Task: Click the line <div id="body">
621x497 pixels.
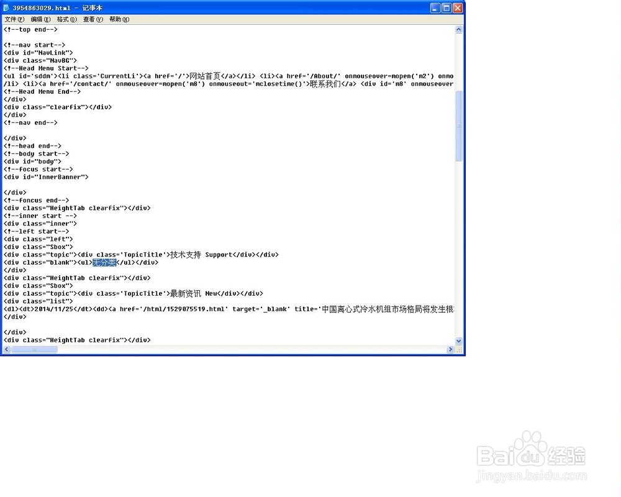Action: click(32, 162)
